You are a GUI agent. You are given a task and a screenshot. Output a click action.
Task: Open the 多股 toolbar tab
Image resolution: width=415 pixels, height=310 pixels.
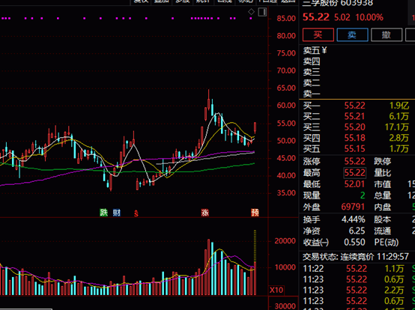183,1
